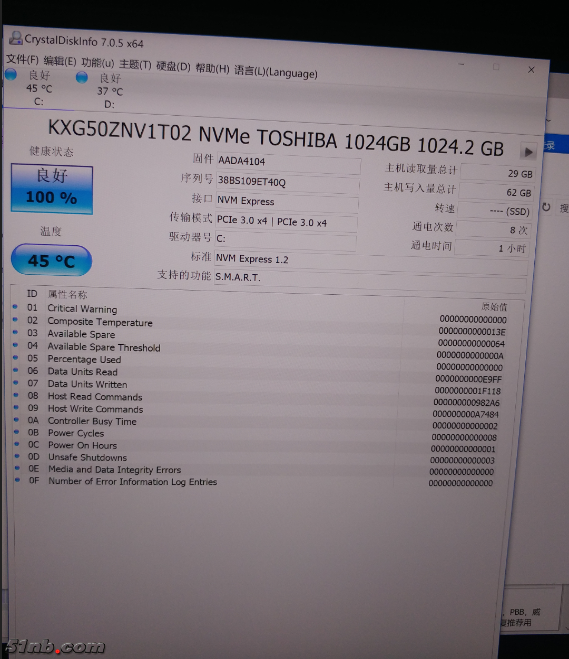569x659 pixels.
Task: Click firmware field AADA4104
Action: coord(289,163)
